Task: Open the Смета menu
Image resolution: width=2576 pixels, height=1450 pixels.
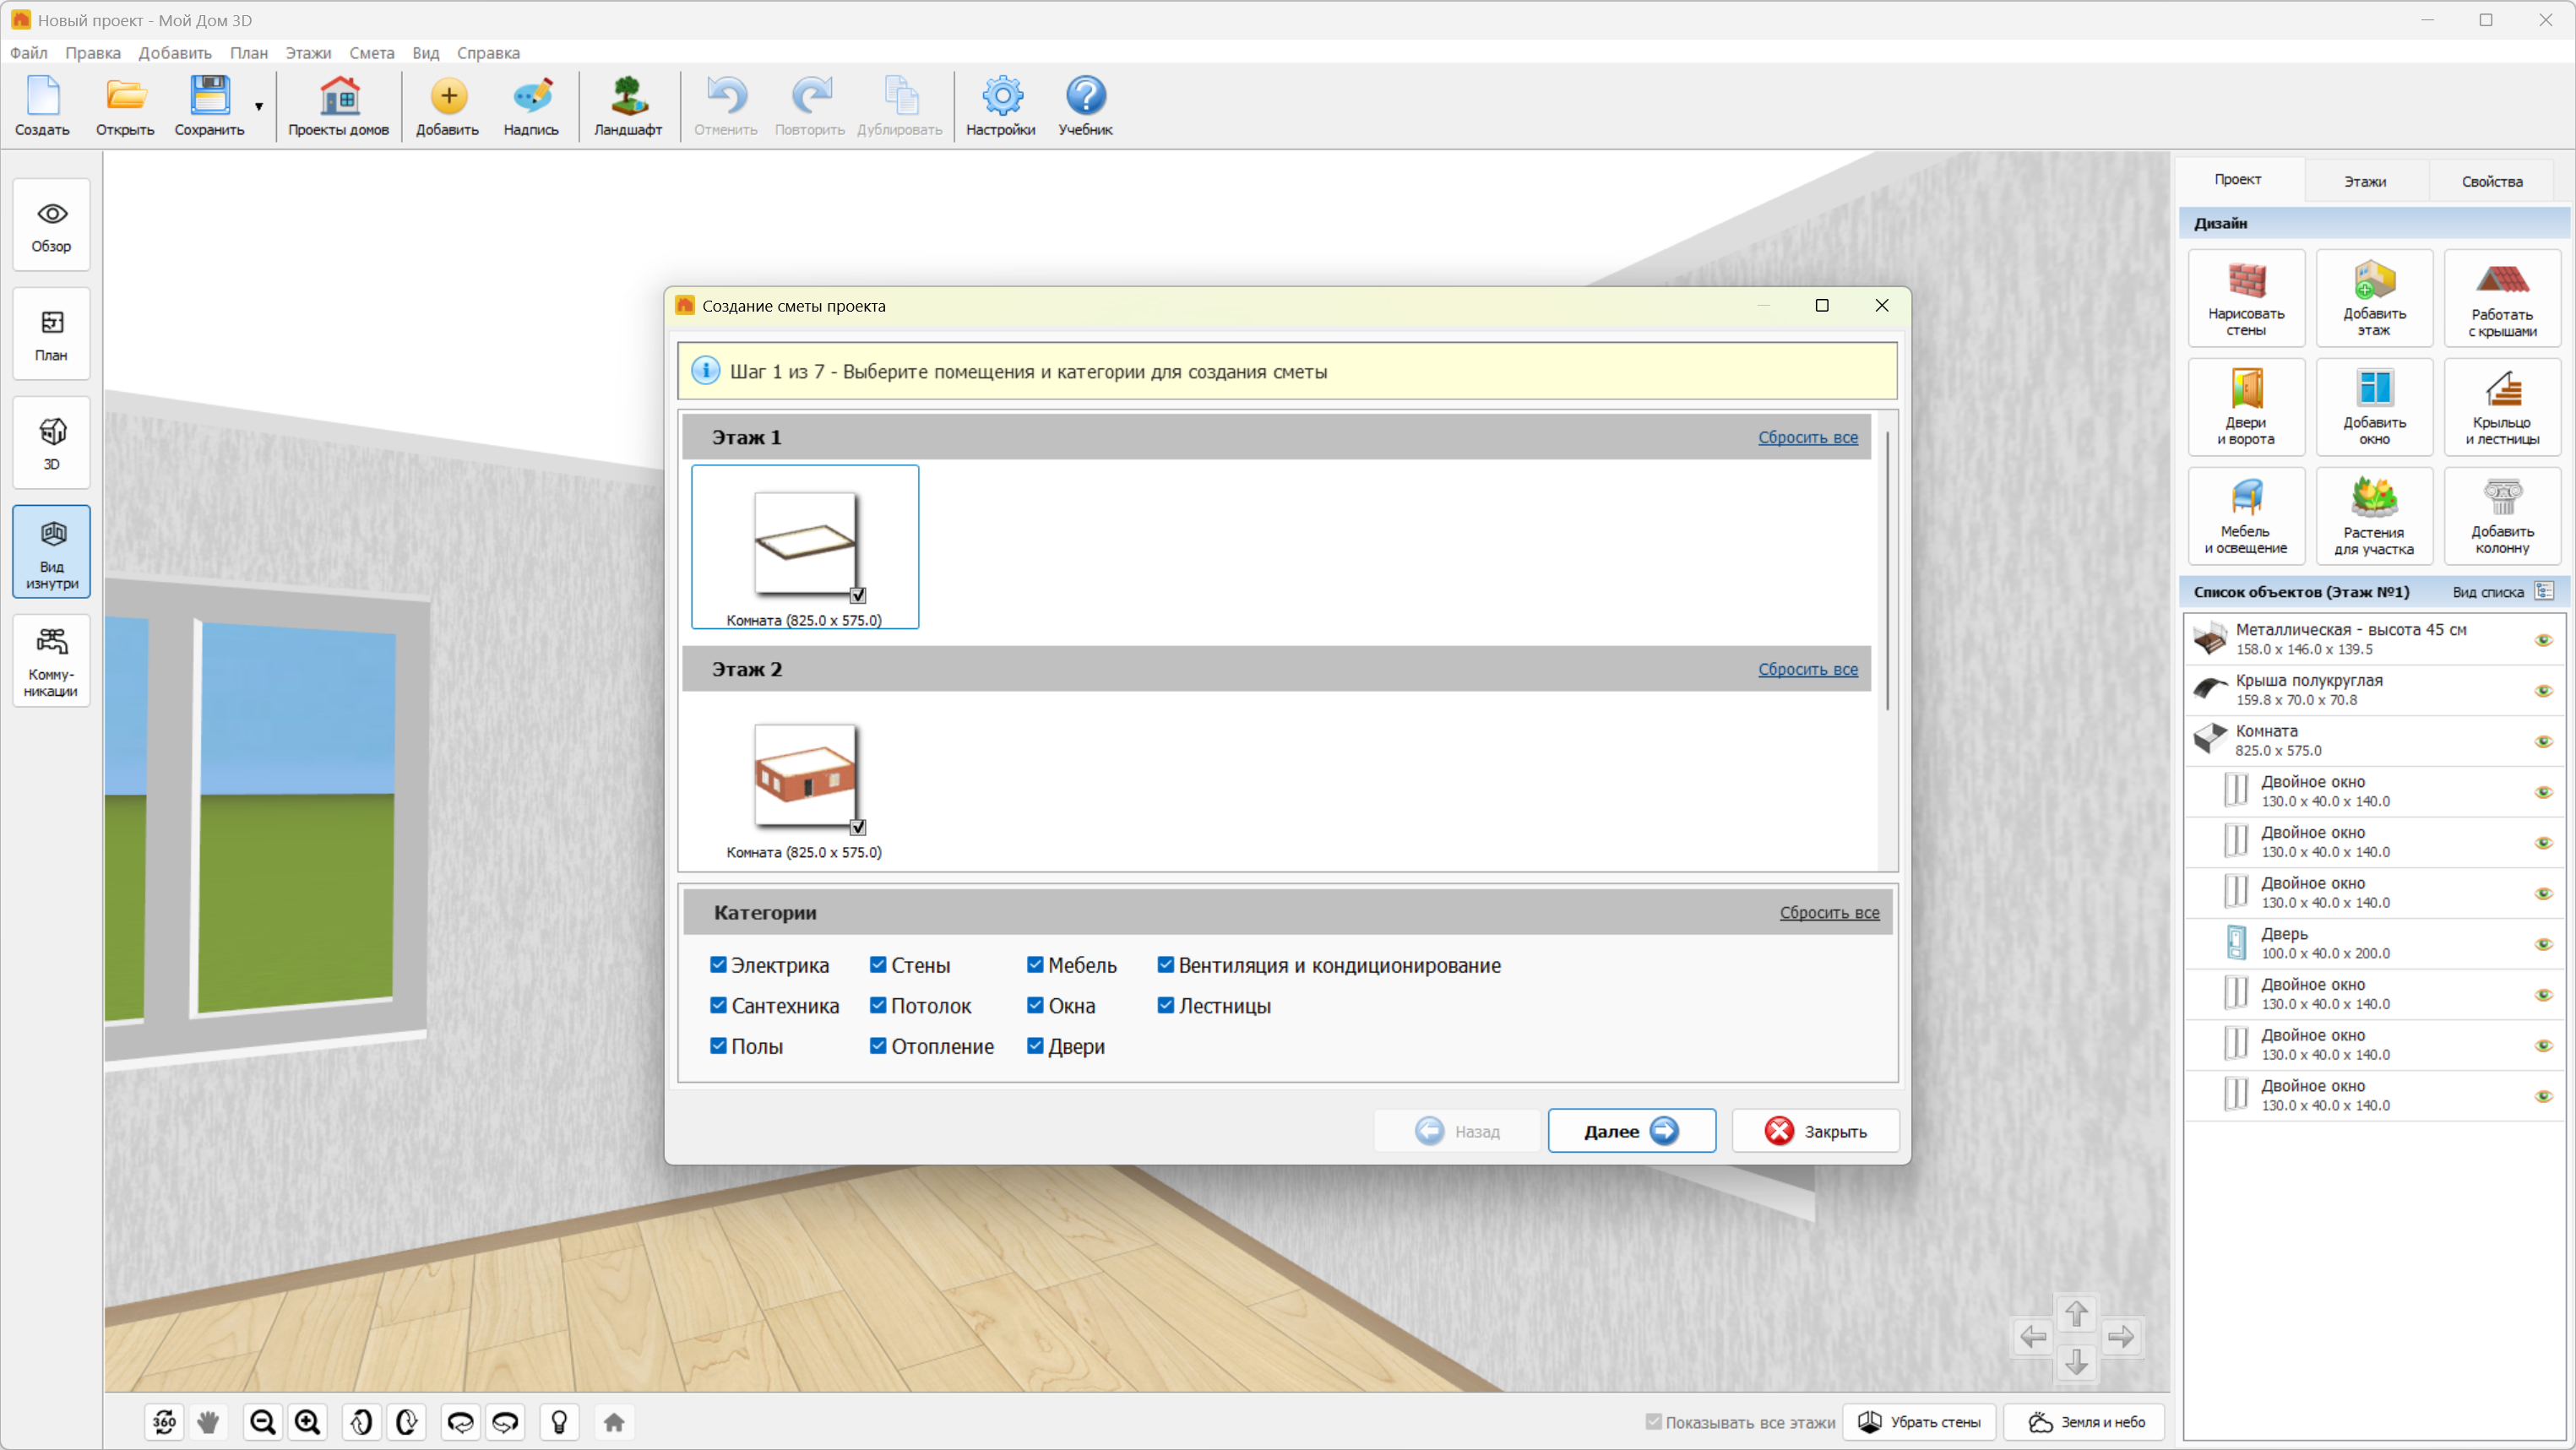Action: click(371, 53)
